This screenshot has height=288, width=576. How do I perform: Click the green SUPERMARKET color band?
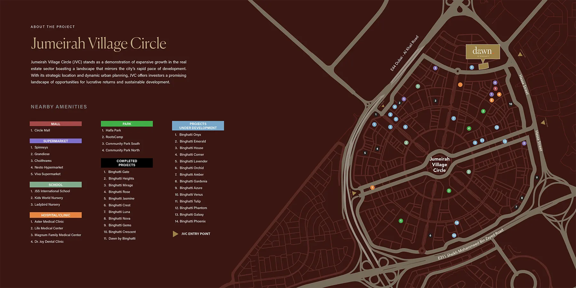pyautogui.click(x=56, y=141)
